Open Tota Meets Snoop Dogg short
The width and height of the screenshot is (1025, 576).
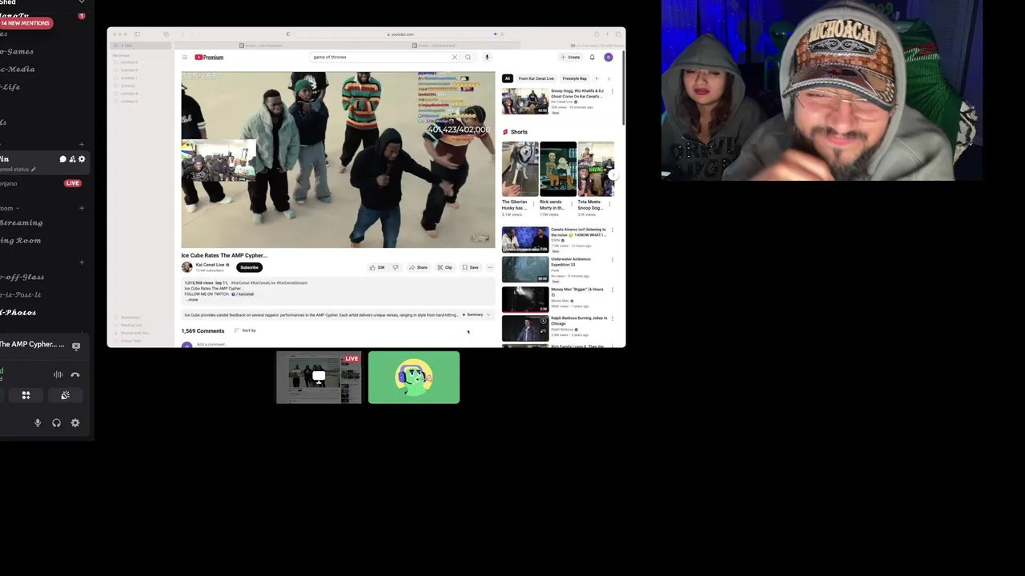coord(596,169)
